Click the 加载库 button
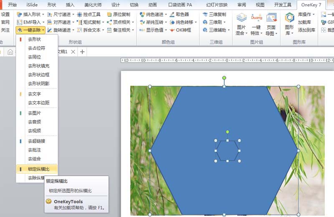Screen dimensions: 334x217 click(x=304, y=22)
